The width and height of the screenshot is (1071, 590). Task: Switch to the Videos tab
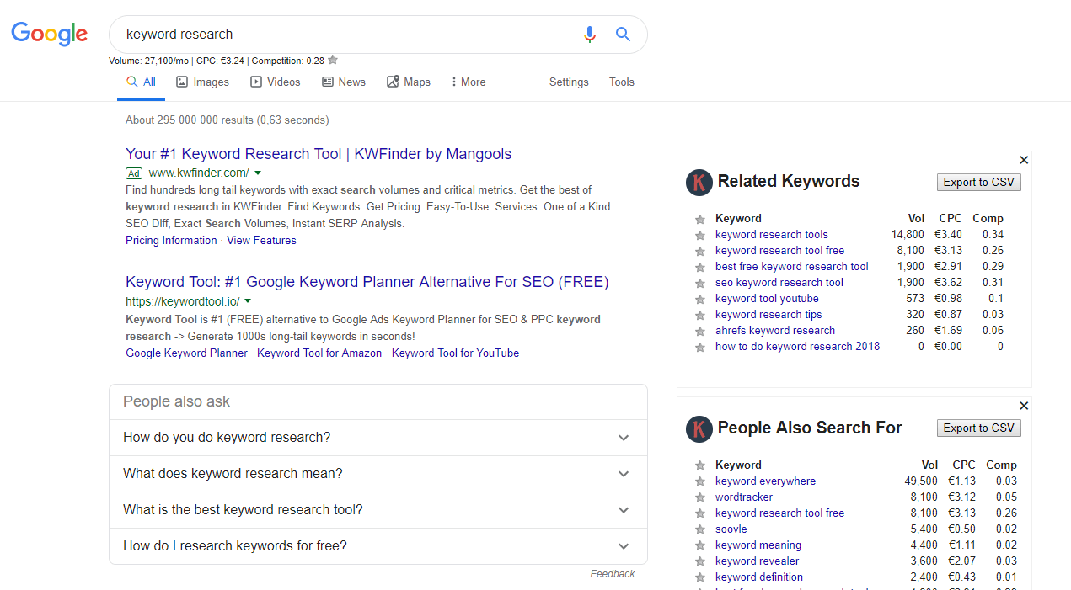coord(276,82)
